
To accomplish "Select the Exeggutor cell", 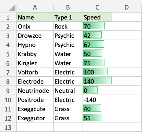I will (35, 118).
